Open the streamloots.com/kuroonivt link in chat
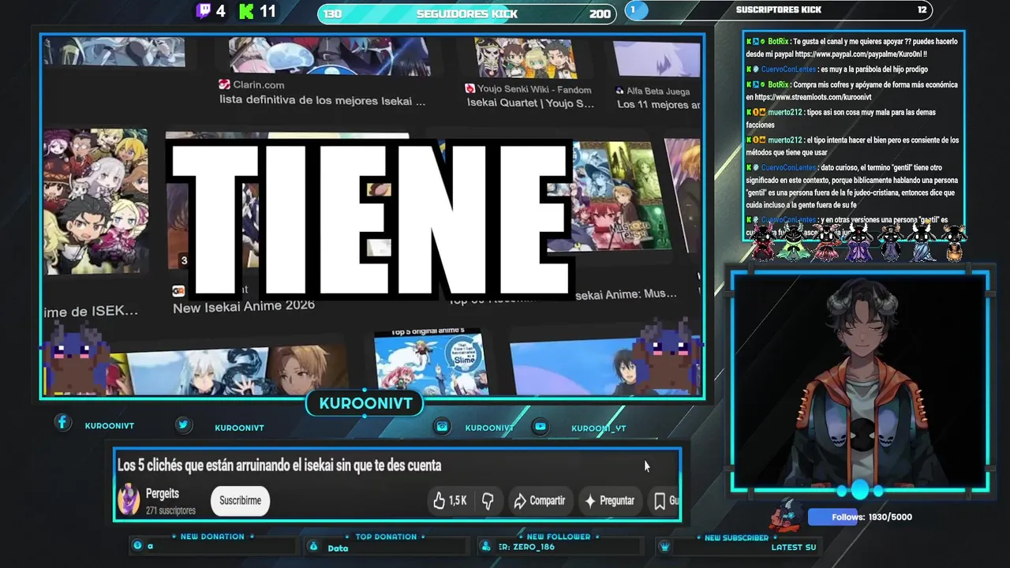Screen dimensions: 1010x568 [x=814, y=97]
